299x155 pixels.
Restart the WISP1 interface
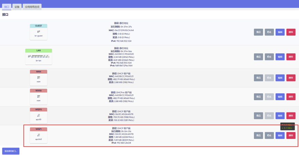tap(258, 135)
